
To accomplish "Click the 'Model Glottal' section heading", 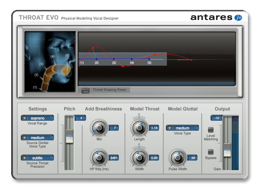I will pyautogui.click(x=183, y=109).
